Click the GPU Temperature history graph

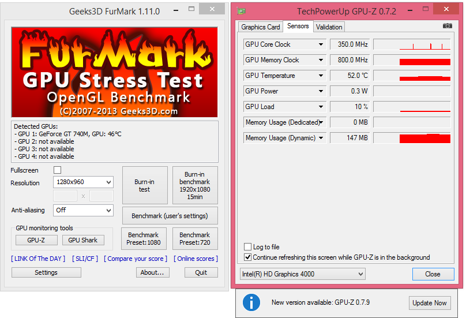click(x=412, y=76)
